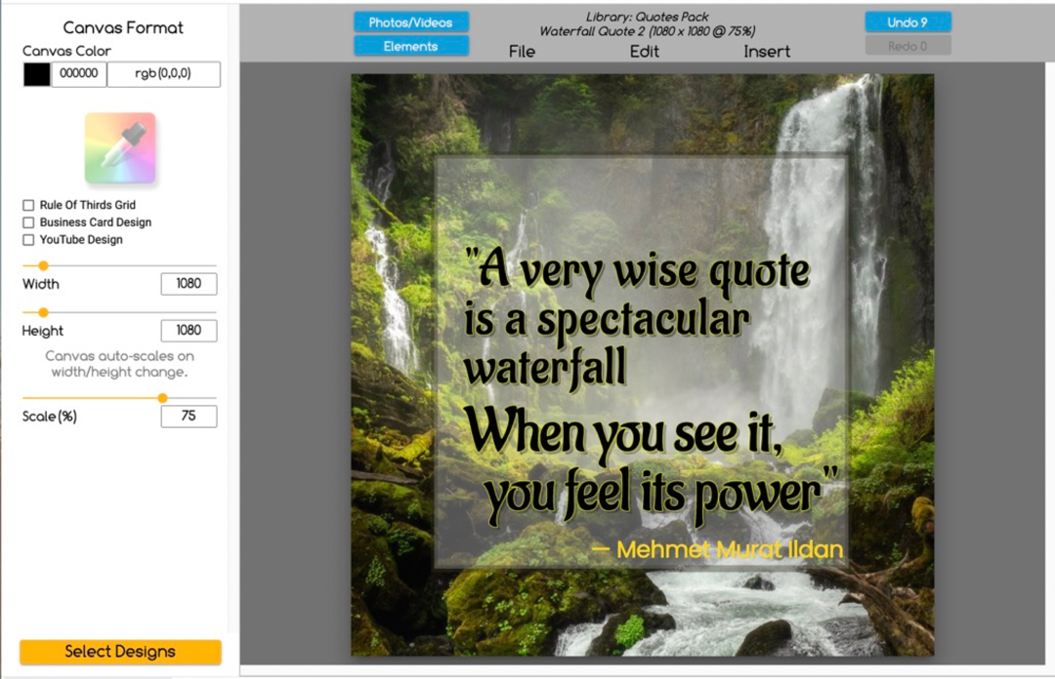The image size is (1055, 679).
Task: Open the Elements panel button
Action: click(411, 46)
